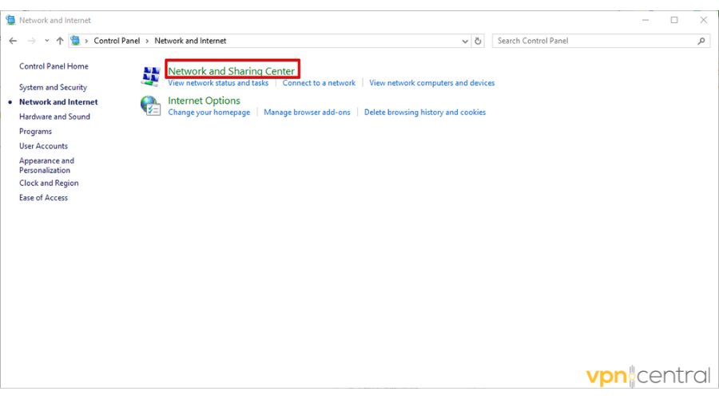The image size is (719, 399).
Task: Click the Refresh button beside address bar
Action: click(479, 41)
